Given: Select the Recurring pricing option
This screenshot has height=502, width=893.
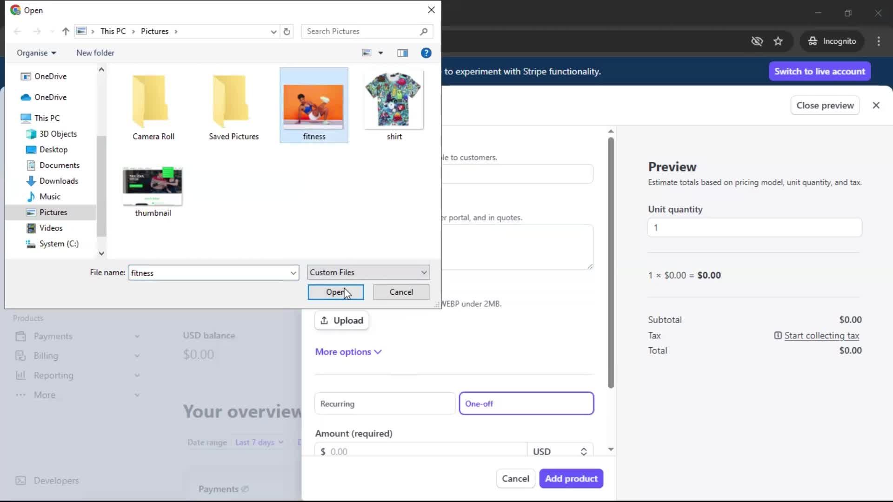Looking at the screenshot, I should click(385, 403).
